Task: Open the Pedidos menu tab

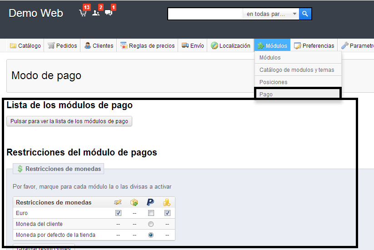Action: coord(62,45)
